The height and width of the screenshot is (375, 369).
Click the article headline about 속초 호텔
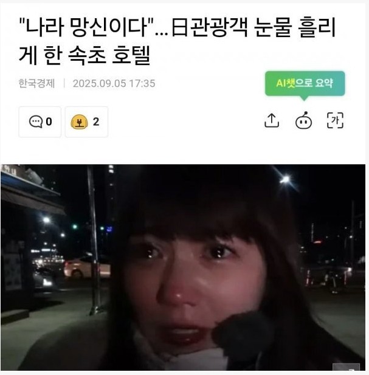[178, 41]
